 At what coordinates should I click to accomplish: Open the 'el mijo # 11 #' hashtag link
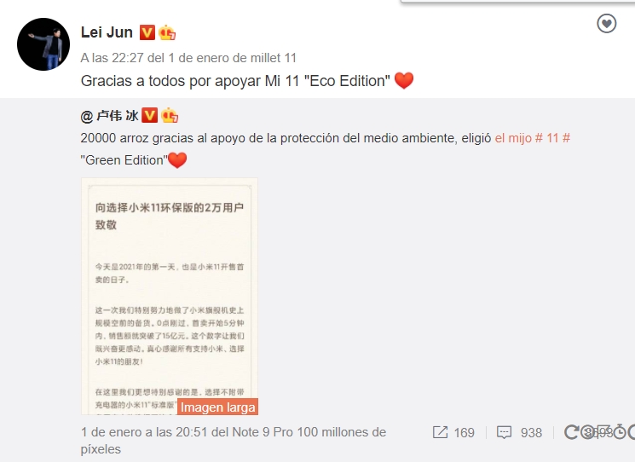[x=533, y=138]
